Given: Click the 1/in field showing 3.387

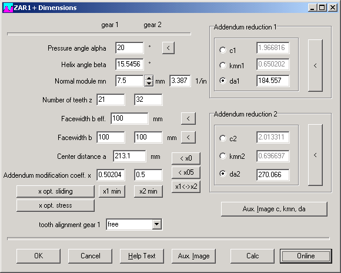Looking at the screenshot, I should tap(180, 81).
